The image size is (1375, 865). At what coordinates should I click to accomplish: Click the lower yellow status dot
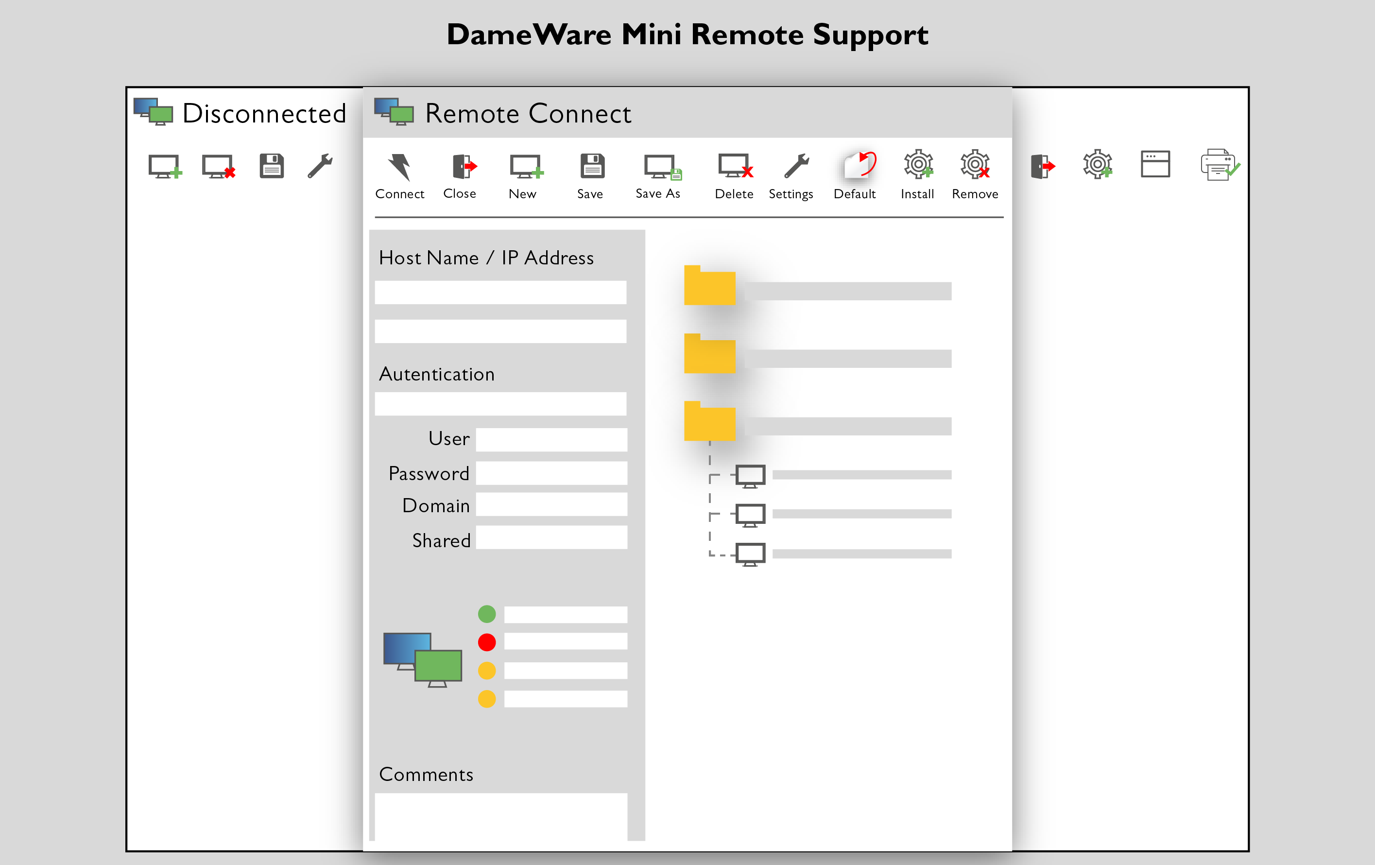[487, 699]
